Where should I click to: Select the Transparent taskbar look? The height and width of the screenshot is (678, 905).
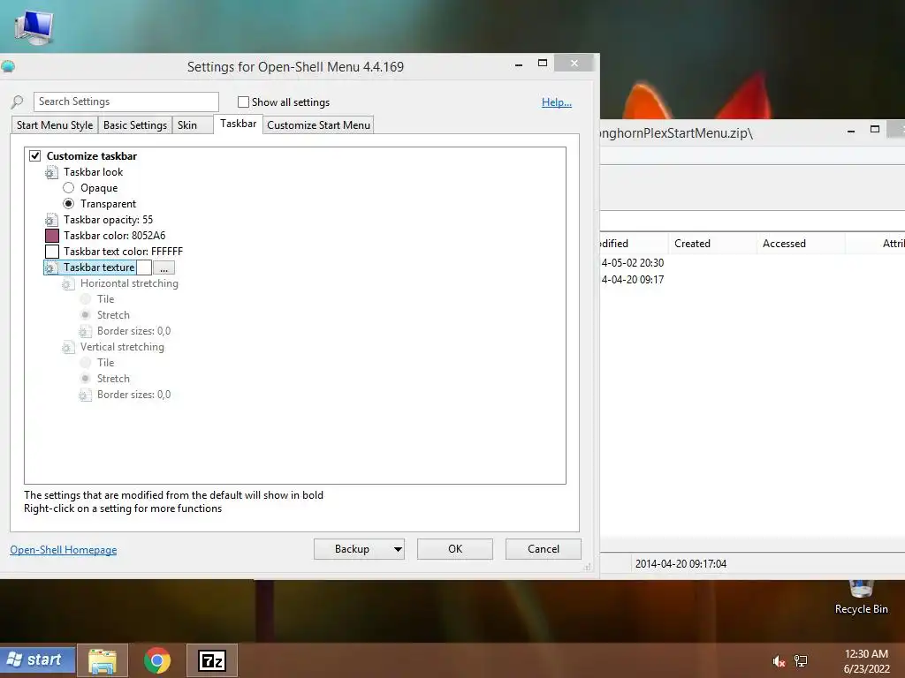click(69, 204)
